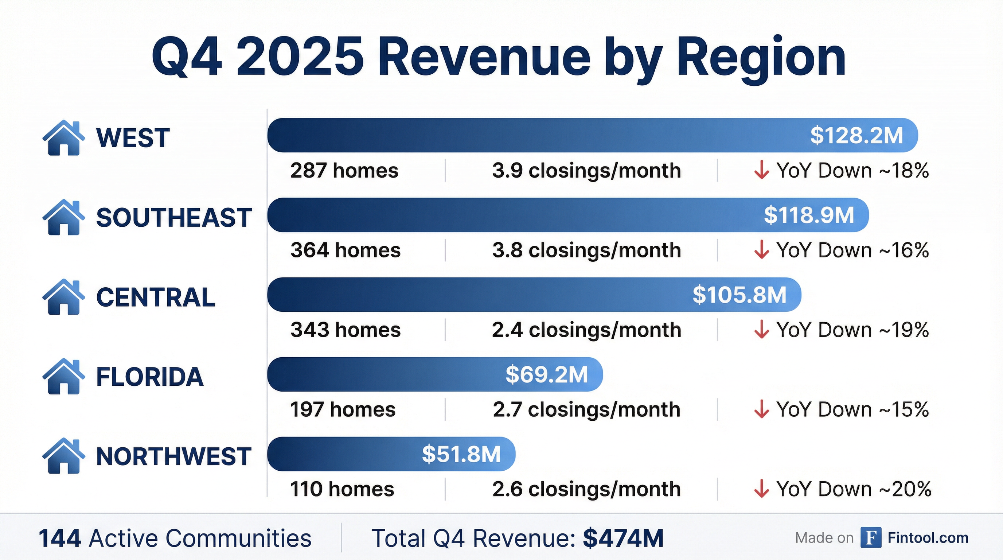This screenshot has height=560, width=1003.
Task: Click the 364 homes label
Action: click(x=346, y=250)
